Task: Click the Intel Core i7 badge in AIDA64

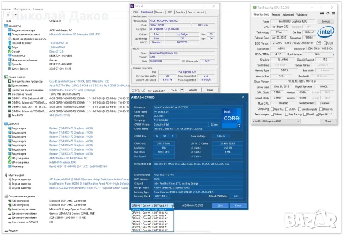Action: tap(232, 118)
